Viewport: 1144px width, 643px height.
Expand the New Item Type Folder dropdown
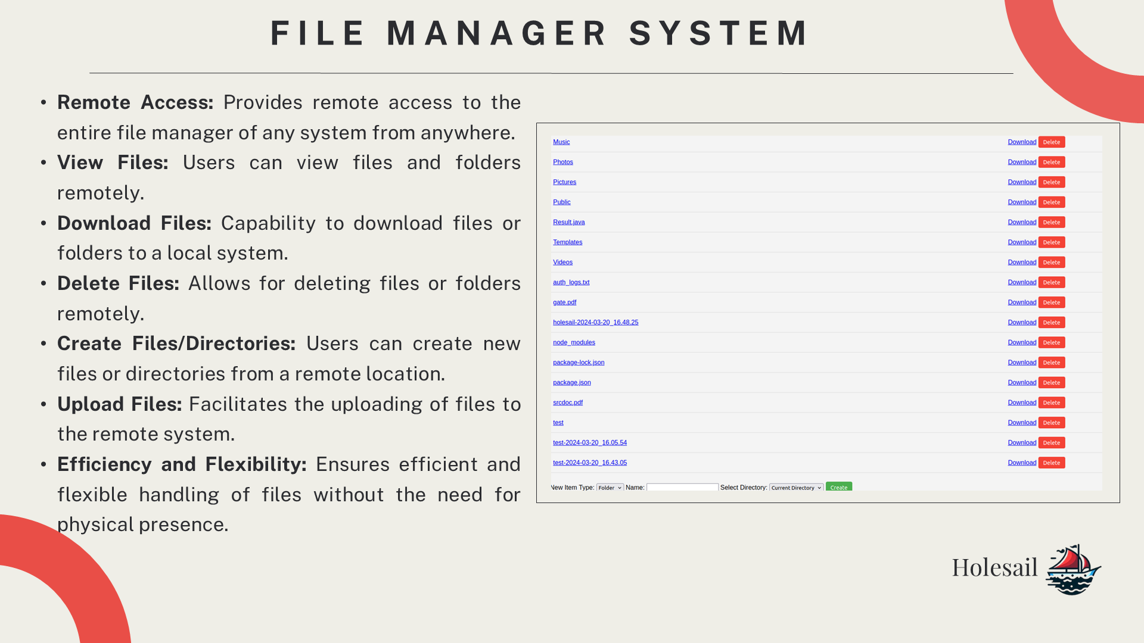[610, 488]
